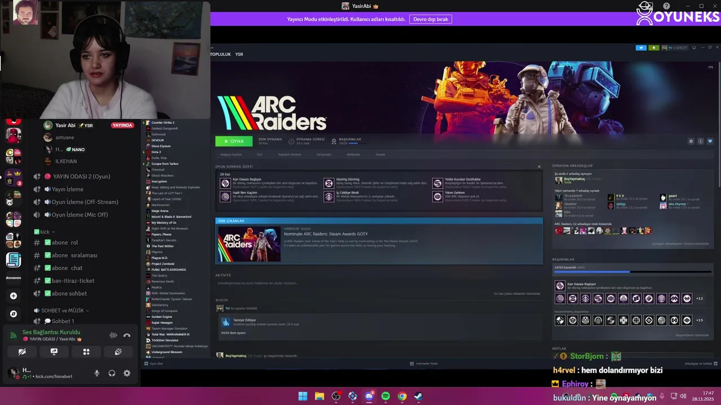The image size is (721, 405).
Task: Open Arkadaşlar ve Sohbet in Steam
Action: [x=700, y=364]
